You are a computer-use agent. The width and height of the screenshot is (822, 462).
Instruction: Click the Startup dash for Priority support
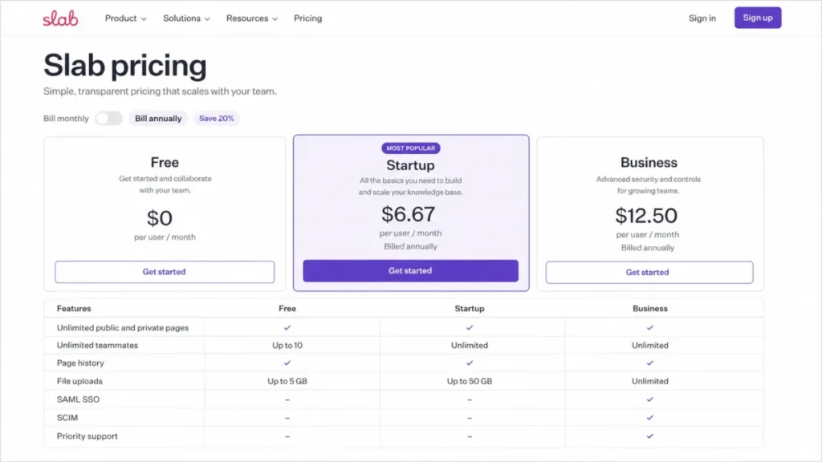470,436
